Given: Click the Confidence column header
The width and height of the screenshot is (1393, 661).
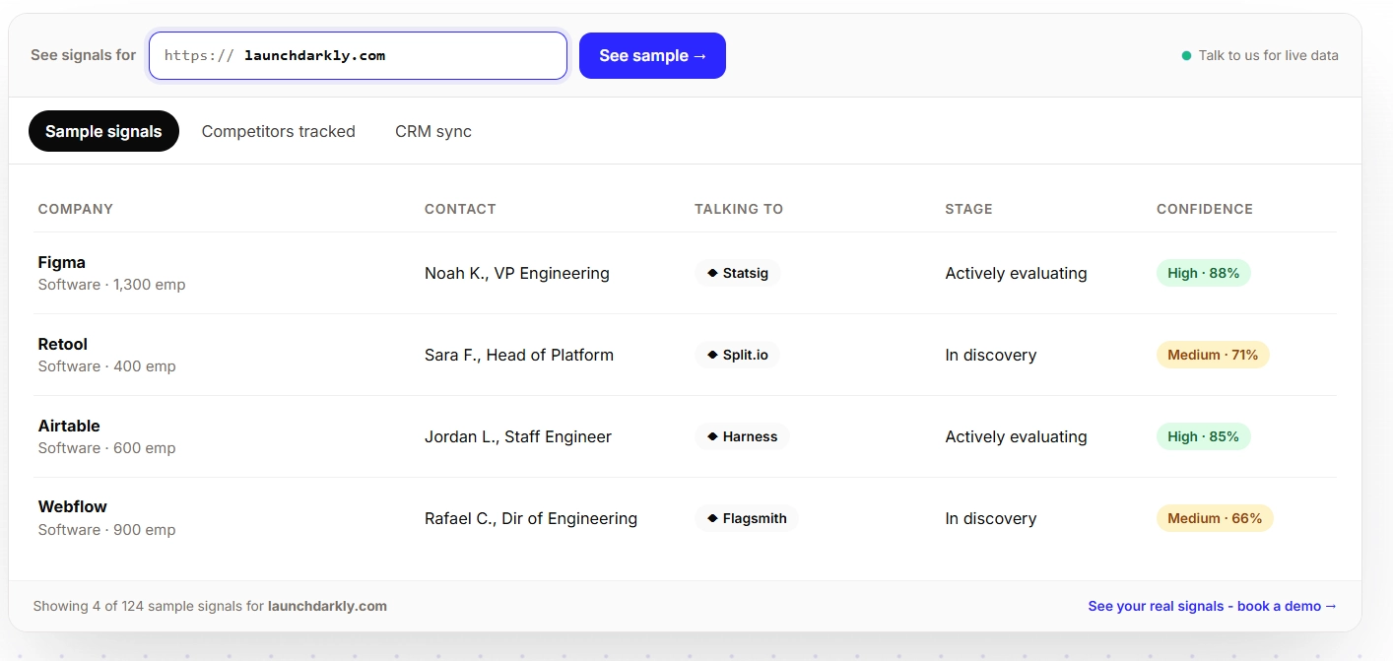Looking at the screenshot, I should coord(1205,209).
